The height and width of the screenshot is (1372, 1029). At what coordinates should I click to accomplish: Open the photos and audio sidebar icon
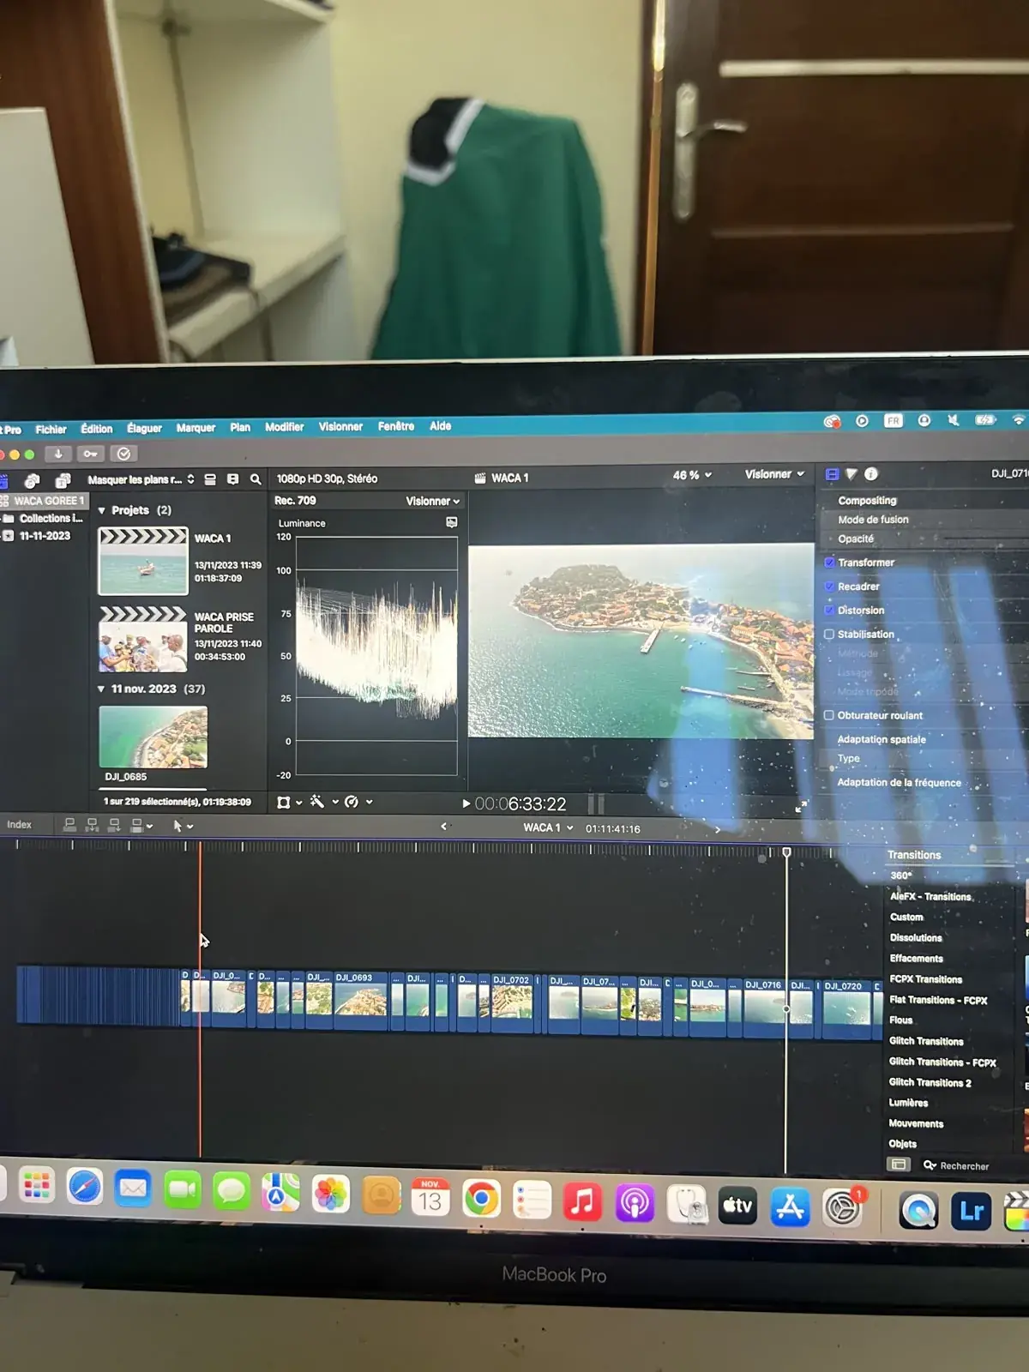click(x=32, y=480)
